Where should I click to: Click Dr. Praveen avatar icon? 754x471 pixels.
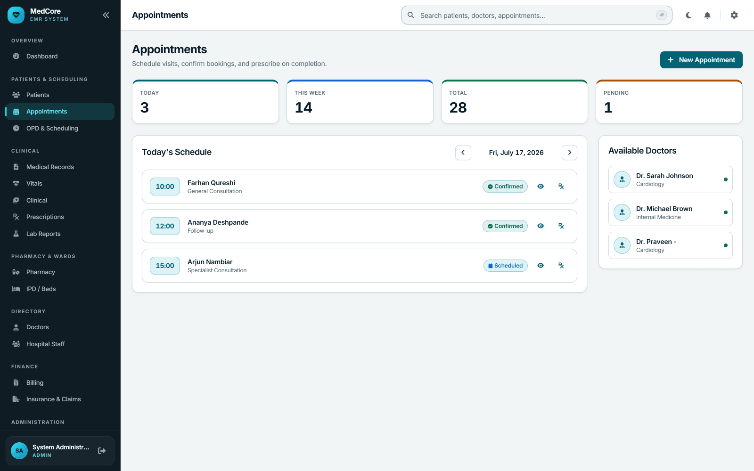[622, 245]
